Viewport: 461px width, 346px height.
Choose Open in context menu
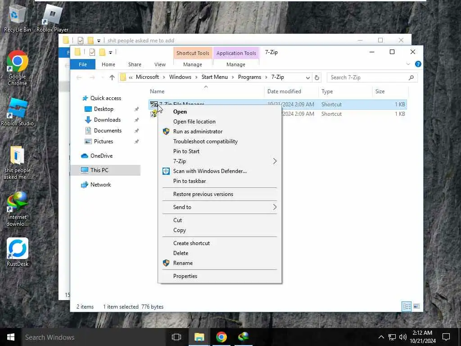[x=220, y=112]
